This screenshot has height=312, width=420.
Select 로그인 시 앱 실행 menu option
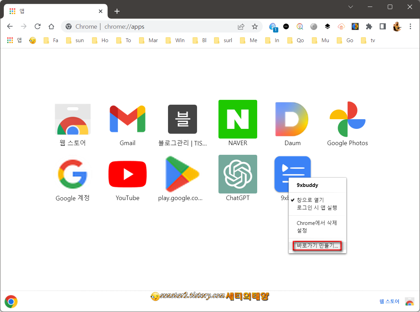pyautogui.click(x=317, y=208)
